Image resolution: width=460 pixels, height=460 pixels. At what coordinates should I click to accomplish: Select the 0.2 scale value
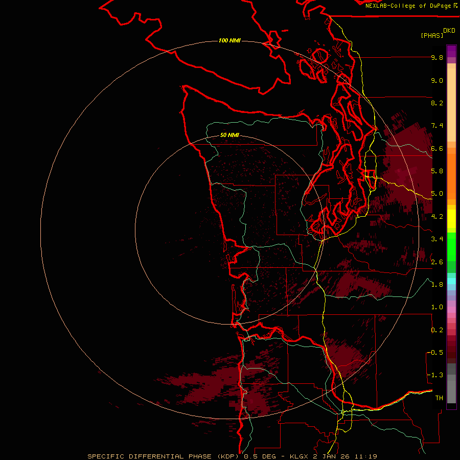tap(437, 330)
